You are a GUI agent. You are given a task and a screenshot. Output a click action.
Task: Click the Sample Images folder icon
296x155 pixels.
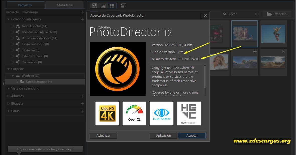(22, 82)
